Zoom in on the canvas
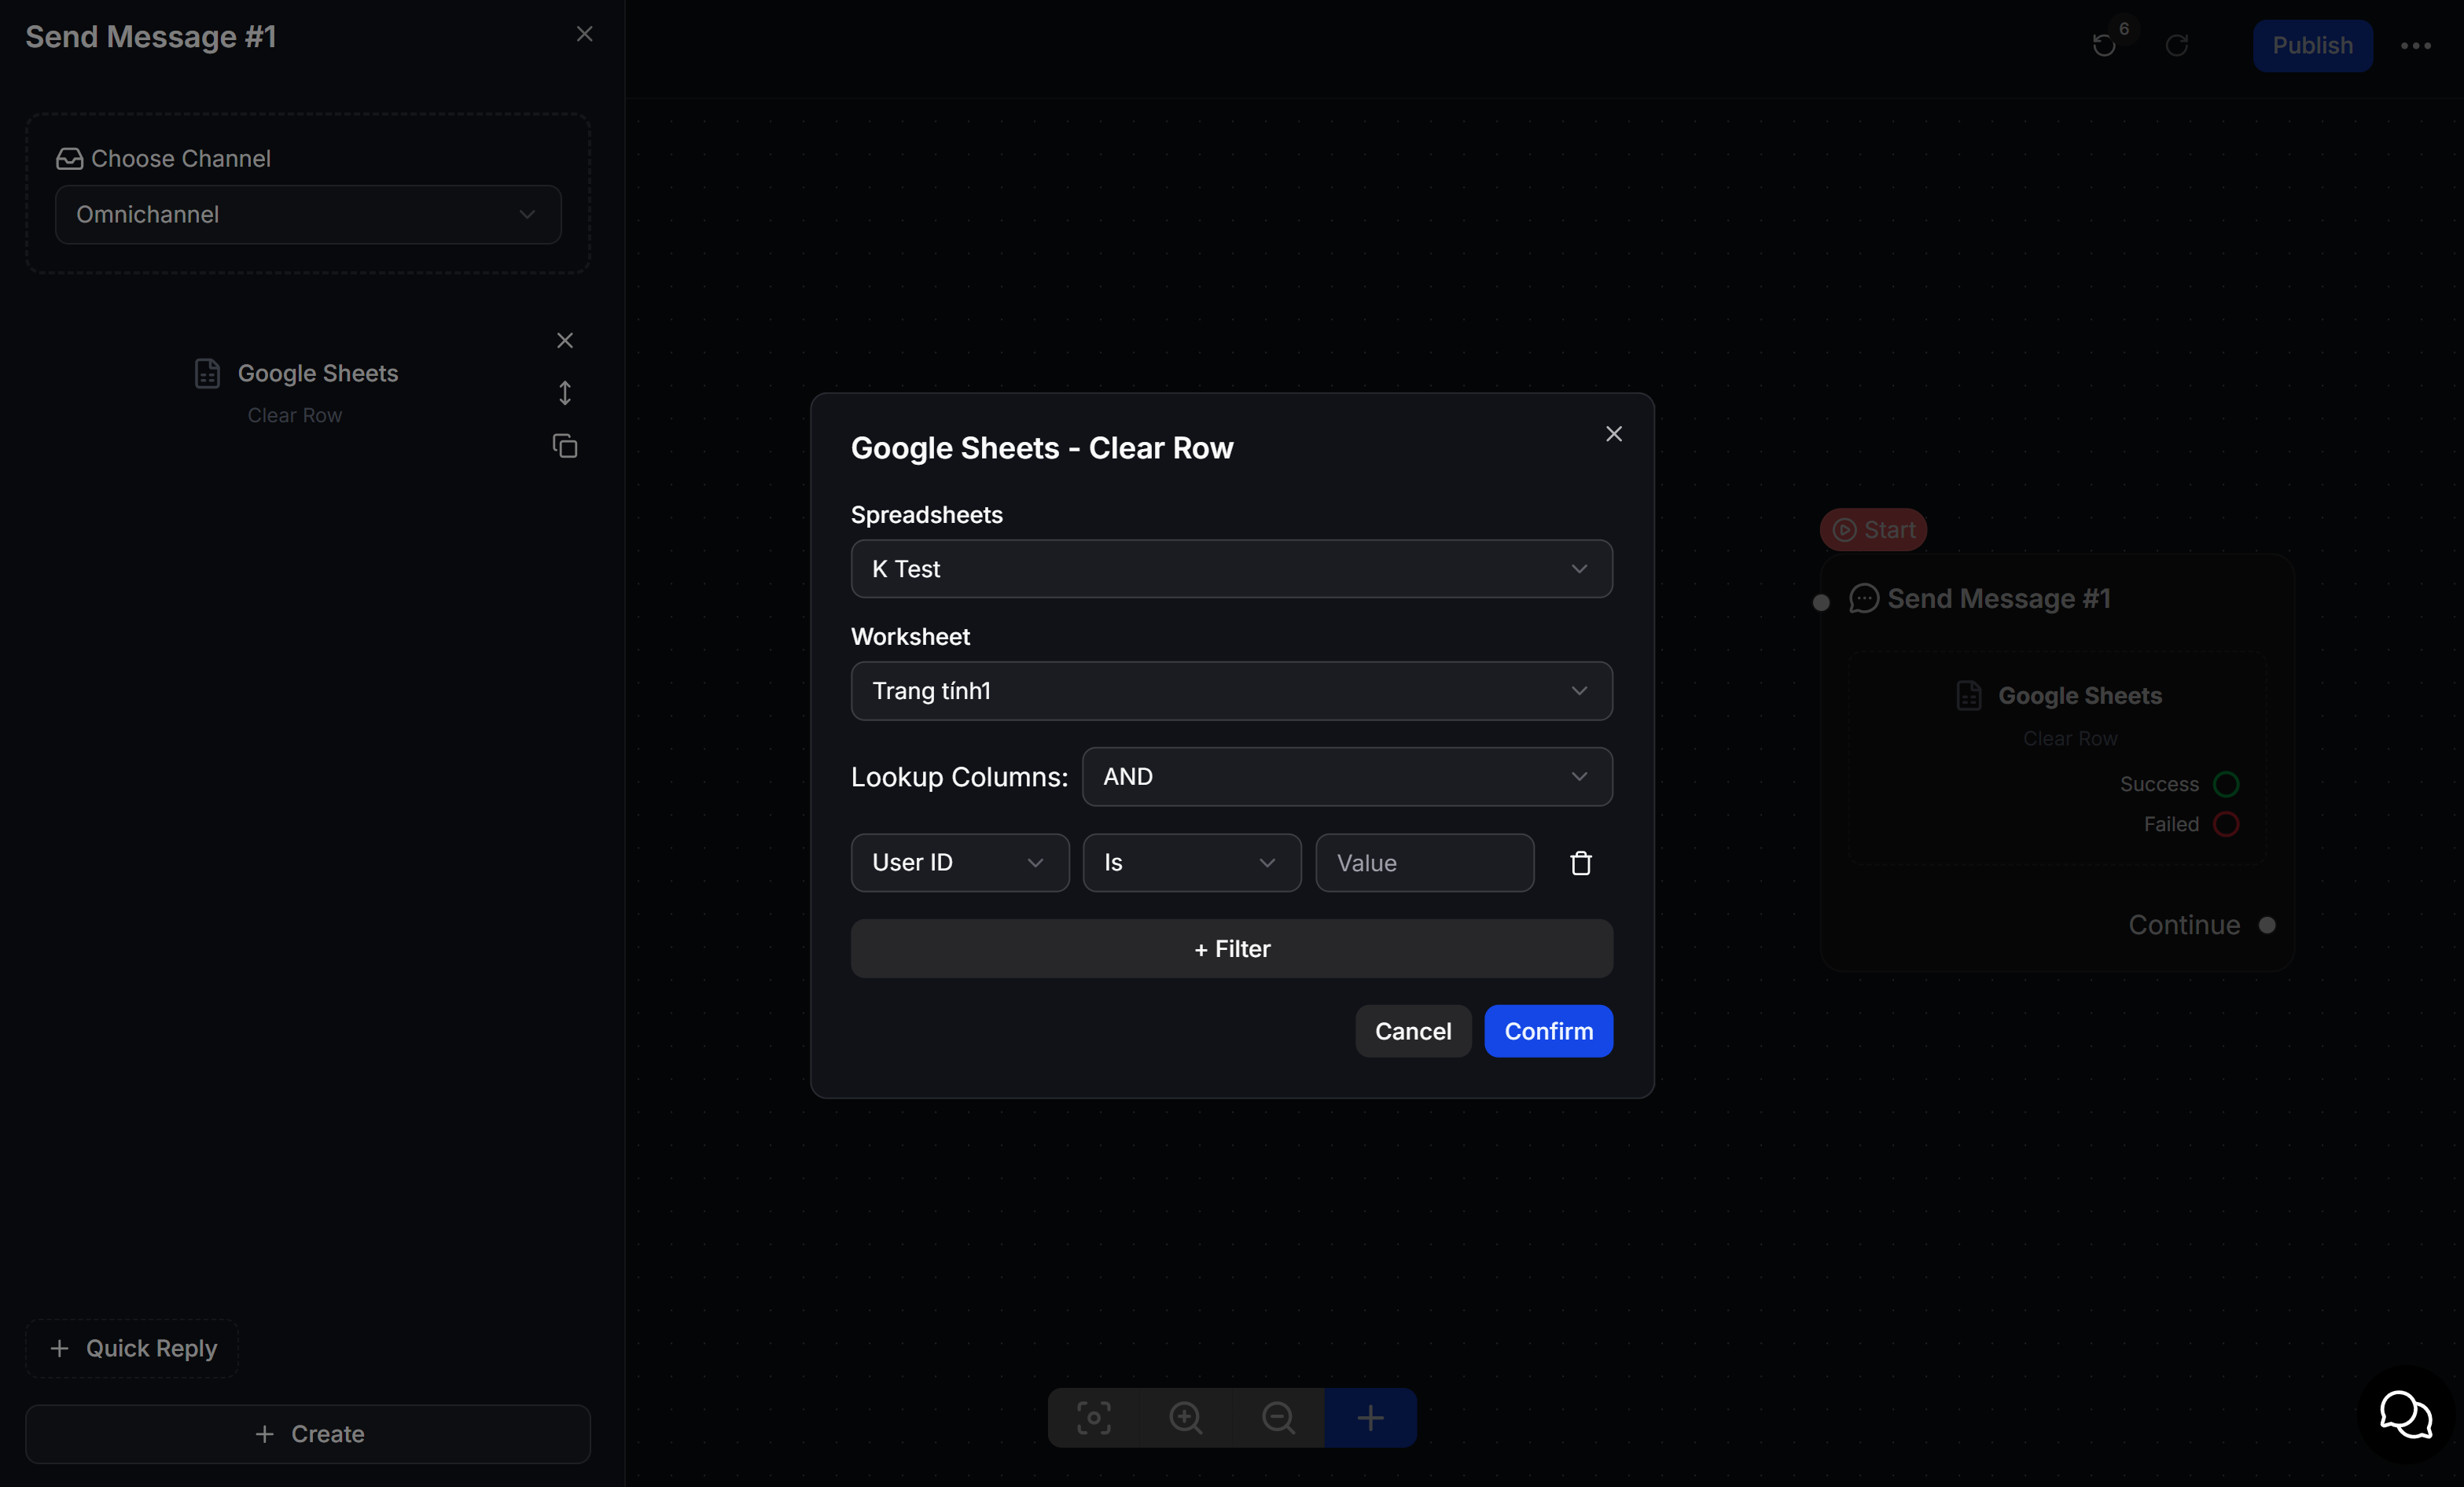 (x=1186, y=1417)
